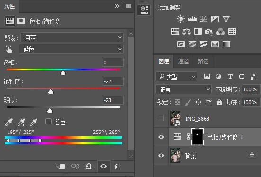Screen dimensions: 261x177
Task: Select the eyedropper tool in properties
Action: (x=9, y=122)
